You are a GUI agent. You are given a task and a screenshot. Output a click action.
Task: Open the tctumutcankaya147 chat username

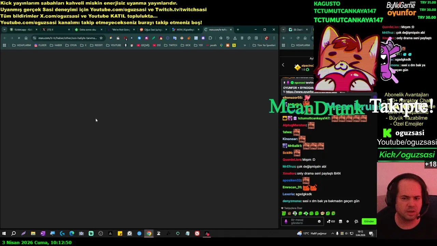tap(314, 118)
